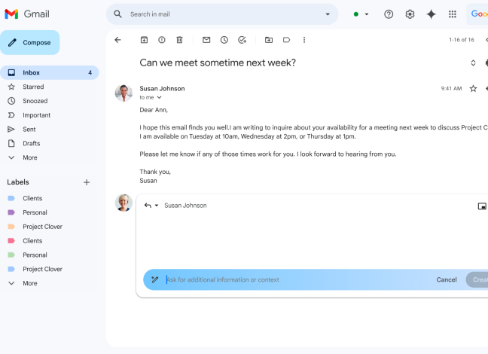Screen dimensions: 488x354
Task: Cancel the Help me write prompt
Action: click(x=447, y=279)
